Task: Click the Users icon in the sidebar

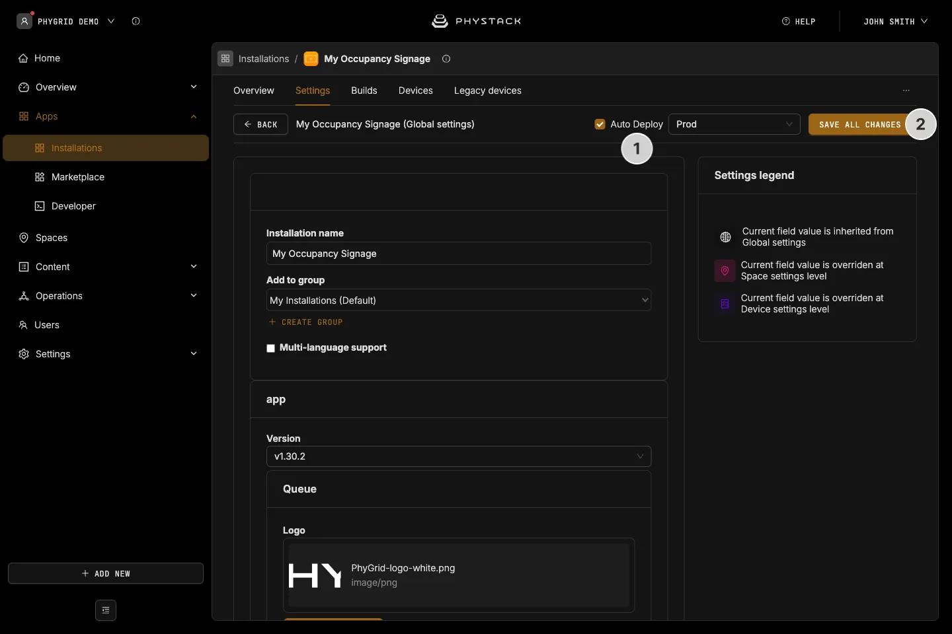Action: pos(23,325)
